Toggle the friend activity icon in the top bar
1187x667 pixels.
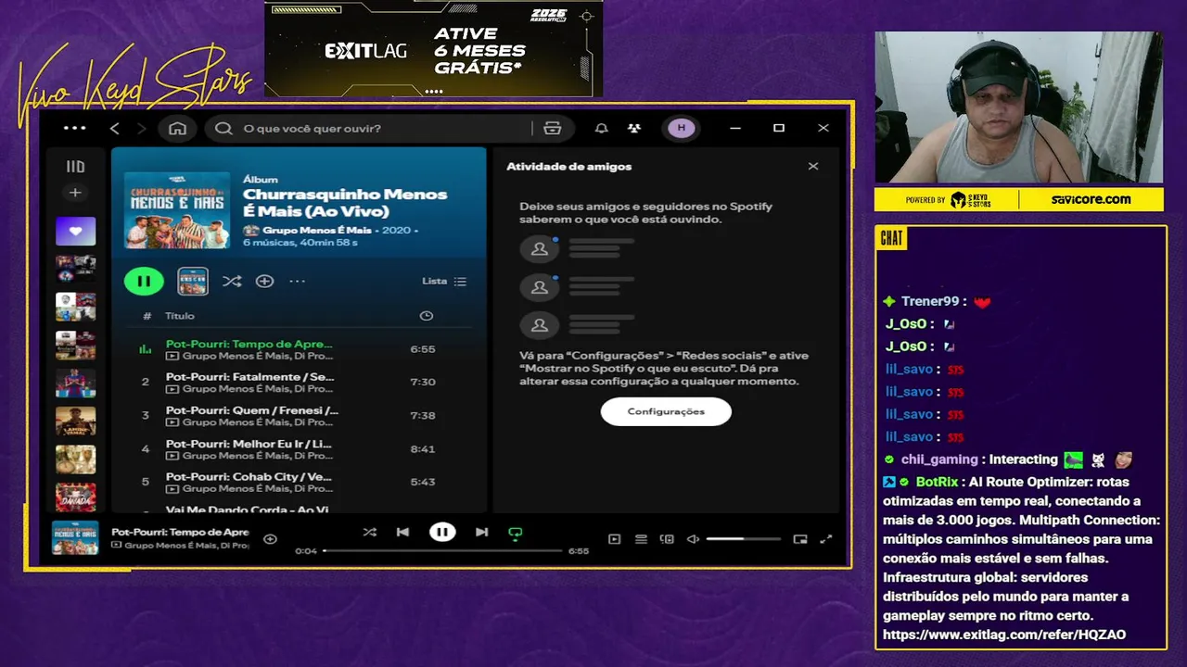pos(633,128)
